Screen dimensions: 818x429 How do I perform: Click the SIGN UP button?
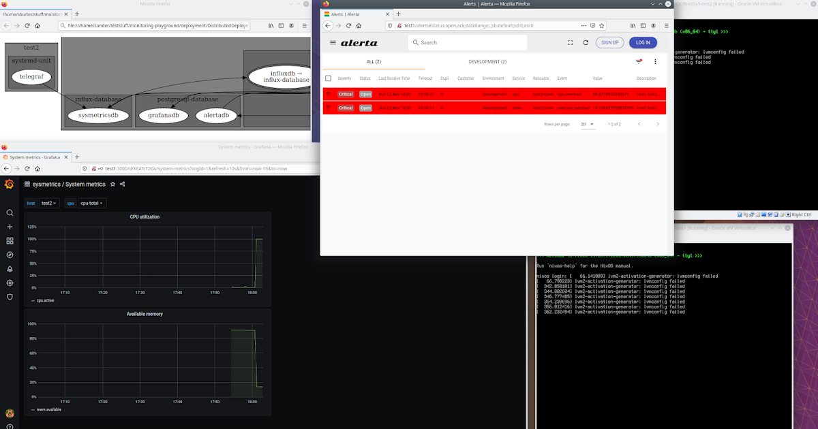click(609, 42)
